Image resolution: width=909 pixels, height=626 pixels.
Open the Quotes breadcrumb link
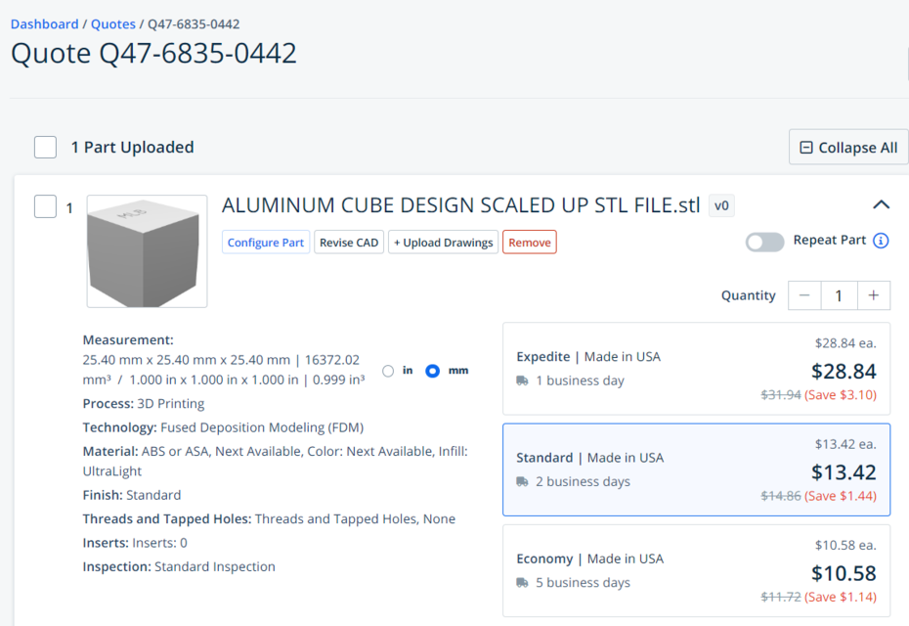pos(112,23)
